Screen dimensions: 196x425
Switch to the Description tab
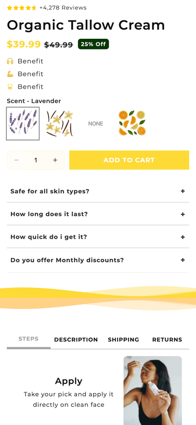point(76,340)
